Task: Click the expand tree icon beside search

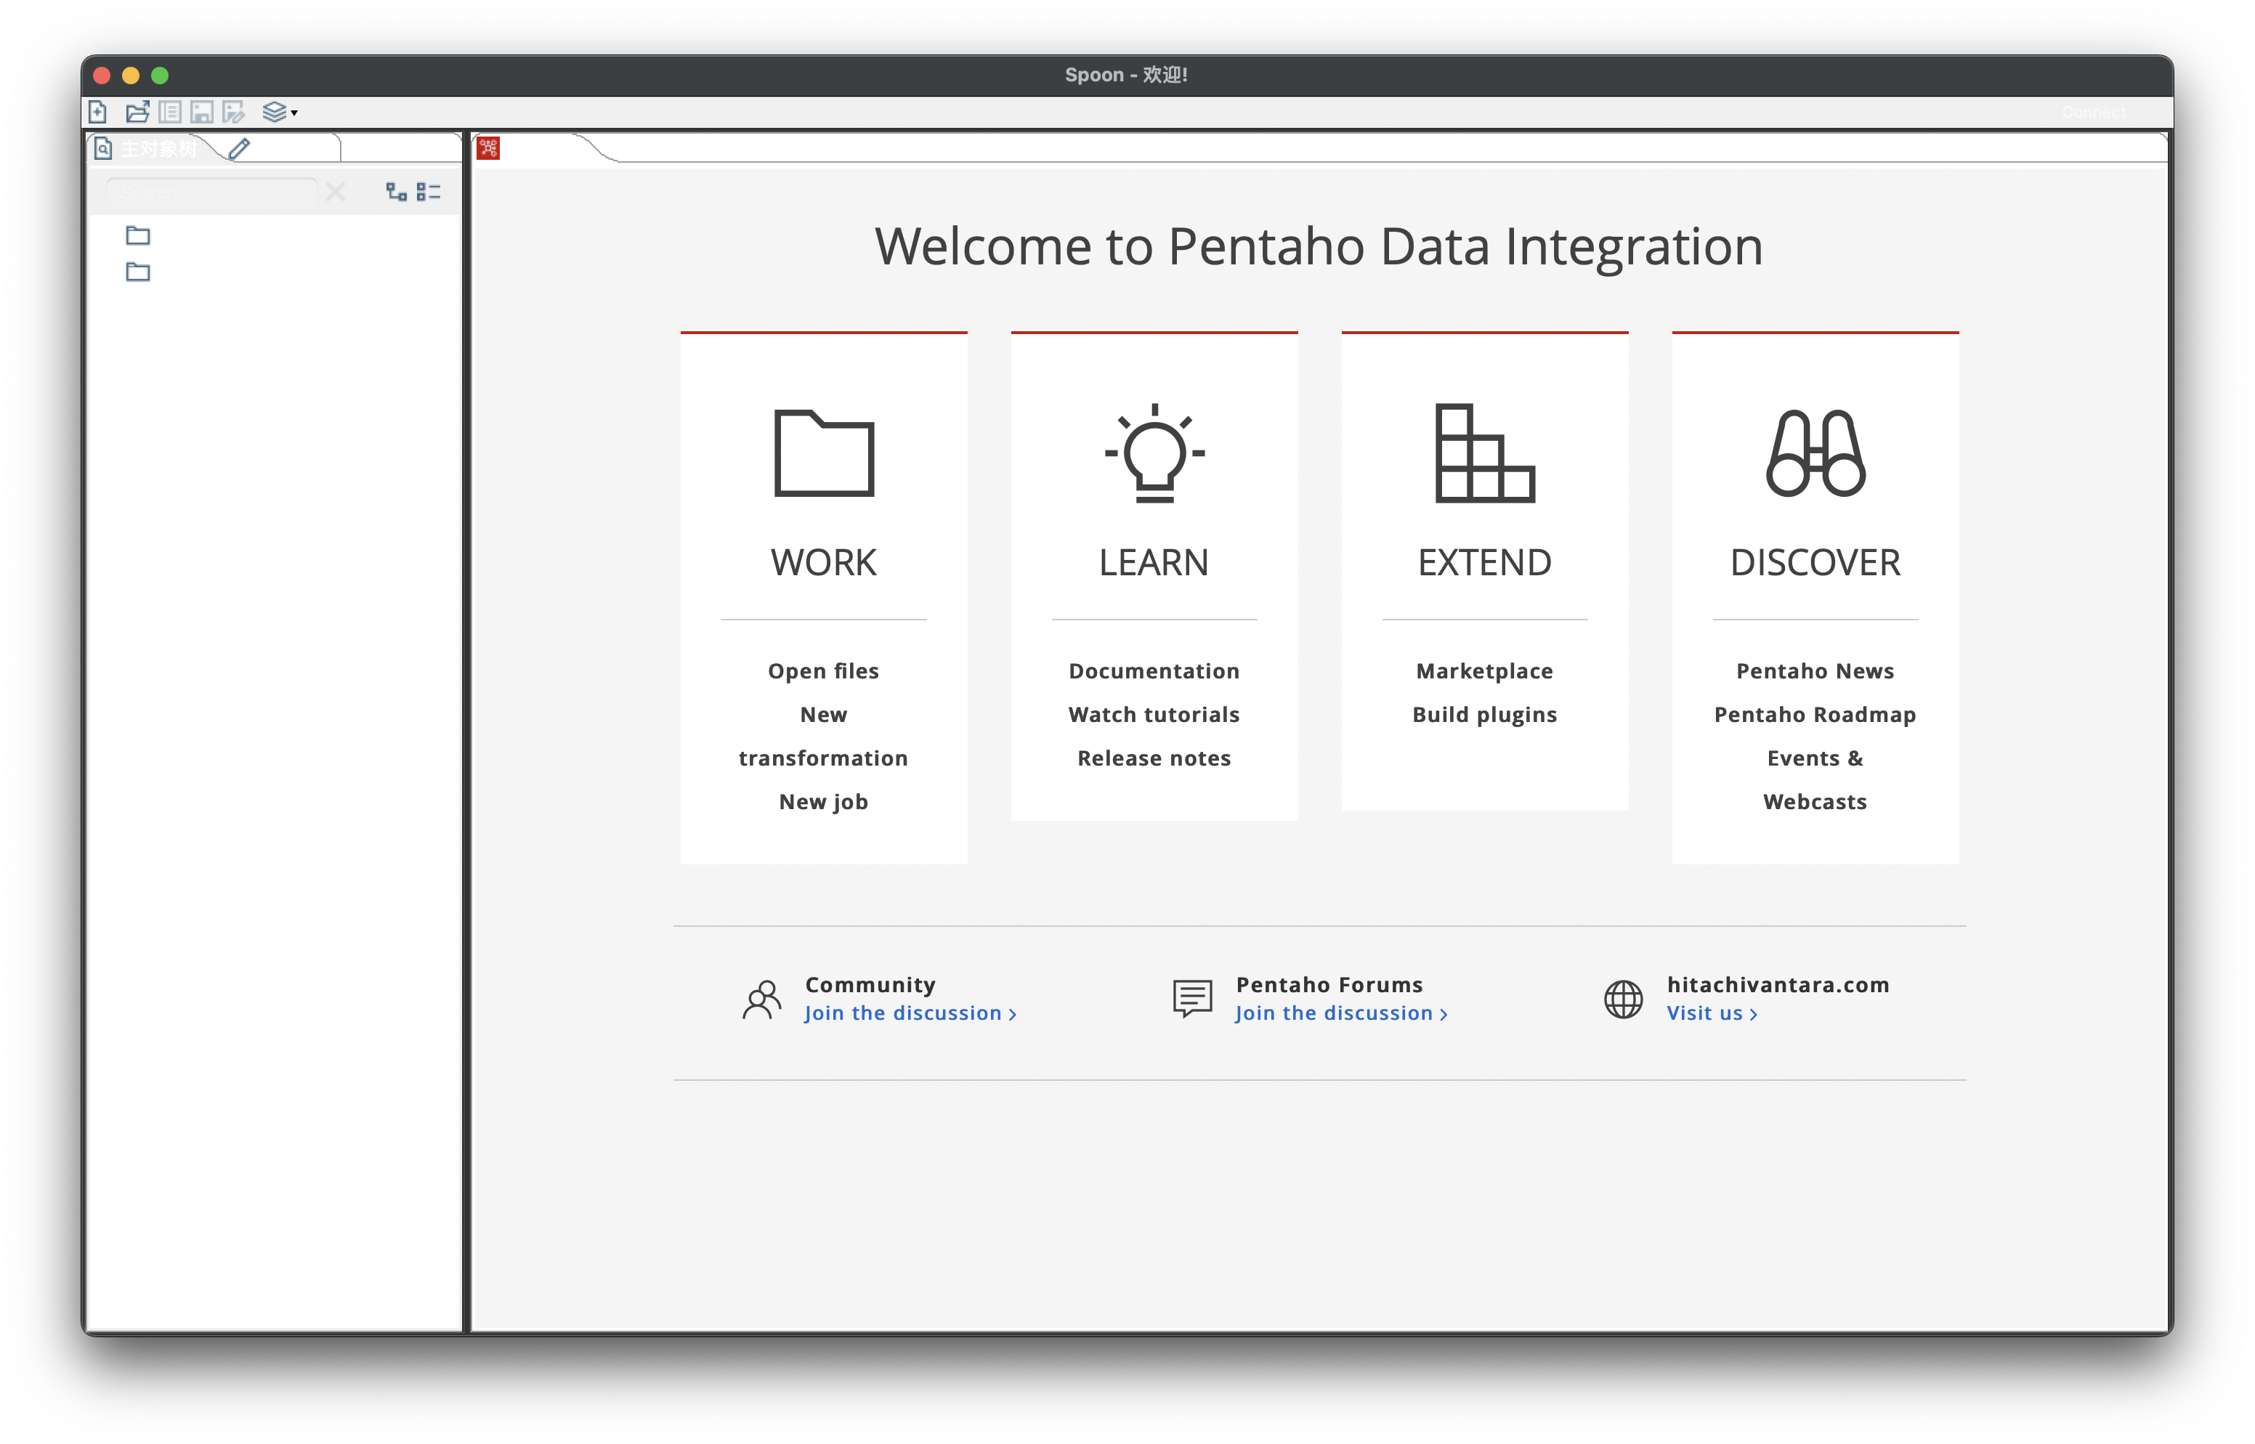Action: pyautogui.click(x=397, y=192)
